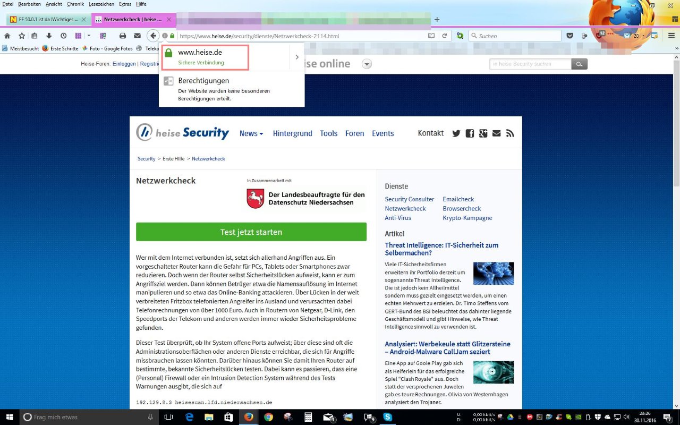
Task: Click search magnifier button in heise Security
Action: [579, 64]
